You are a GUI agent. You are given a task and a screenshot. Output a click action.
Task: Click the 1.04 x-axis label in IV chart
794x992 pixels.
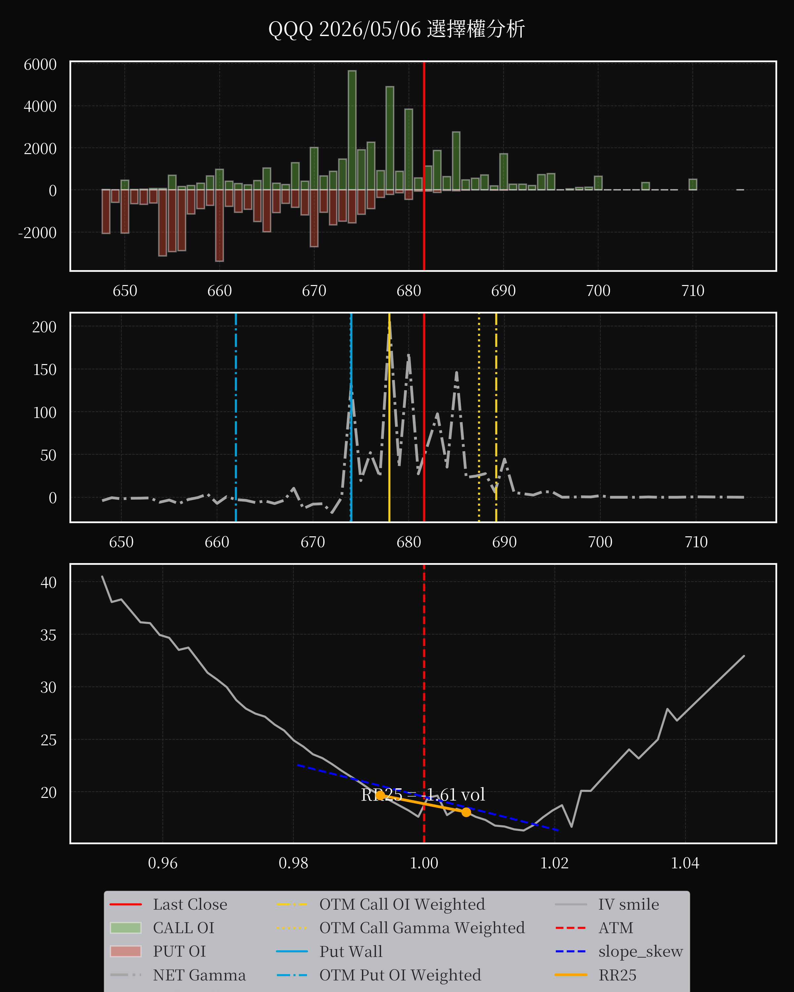point(685,863)
